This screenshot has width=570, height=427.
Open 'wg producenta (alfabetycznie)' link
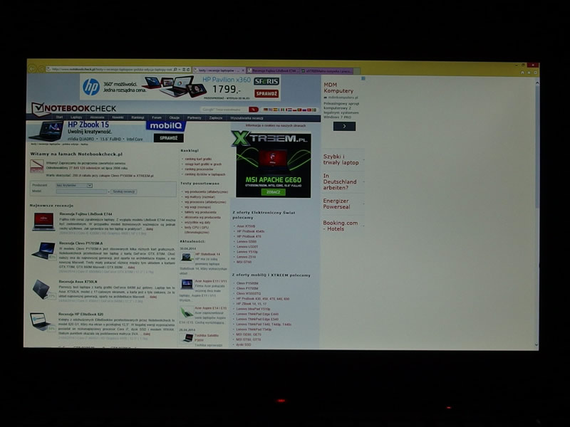click(206, 191)
